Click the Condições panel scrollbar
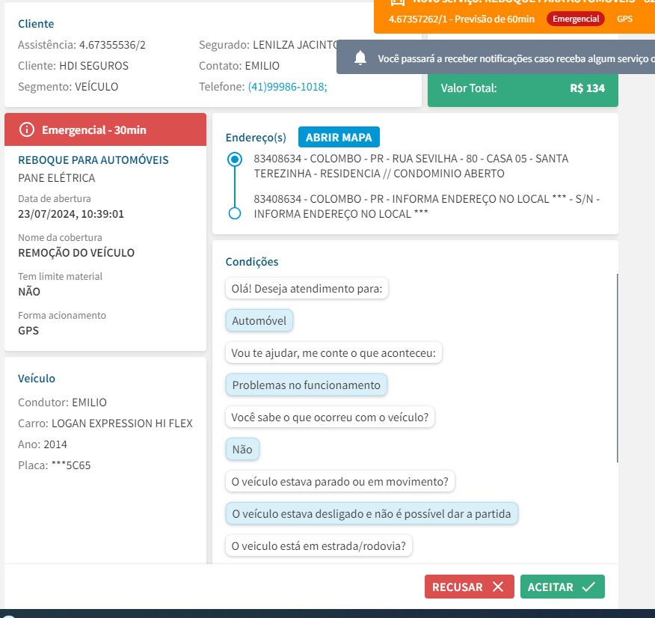This screenshot has height=618, width=655. point(617,367)
